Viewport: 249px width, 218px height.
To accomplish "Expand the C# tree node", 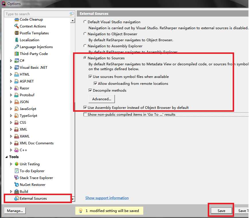I will [x=11, y=61].
